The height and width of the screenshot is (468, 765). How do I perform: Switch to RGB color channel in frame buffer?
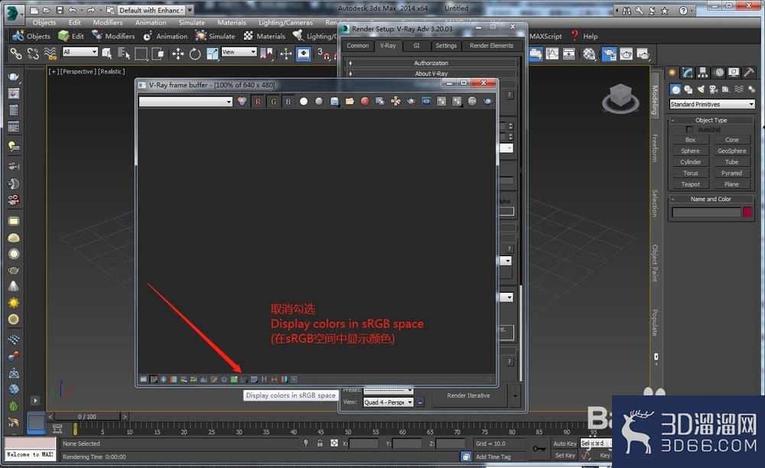point(242,102)
